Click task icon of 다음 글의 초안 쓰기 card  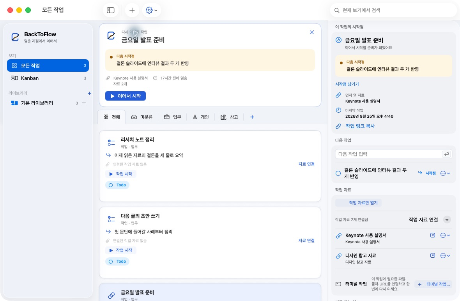111,219
